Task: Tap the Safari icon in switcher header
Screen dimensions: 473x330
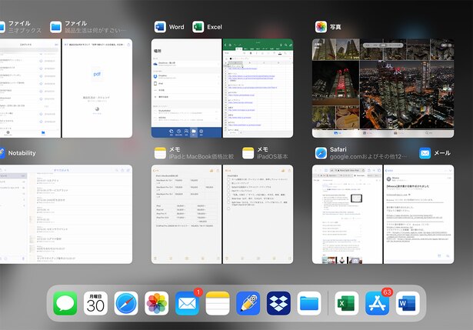Action: pyautogui.click(x=321, y=153)
